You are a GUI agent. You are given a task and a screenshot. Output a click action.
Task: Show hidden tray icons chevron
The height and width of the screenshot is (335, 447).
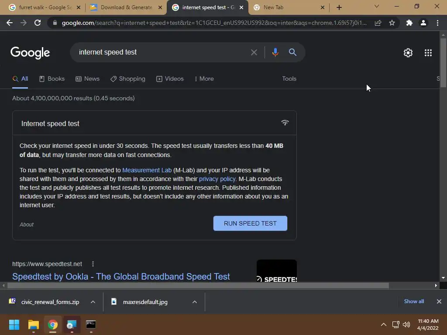pyautogui.click(x=384, y=325)
